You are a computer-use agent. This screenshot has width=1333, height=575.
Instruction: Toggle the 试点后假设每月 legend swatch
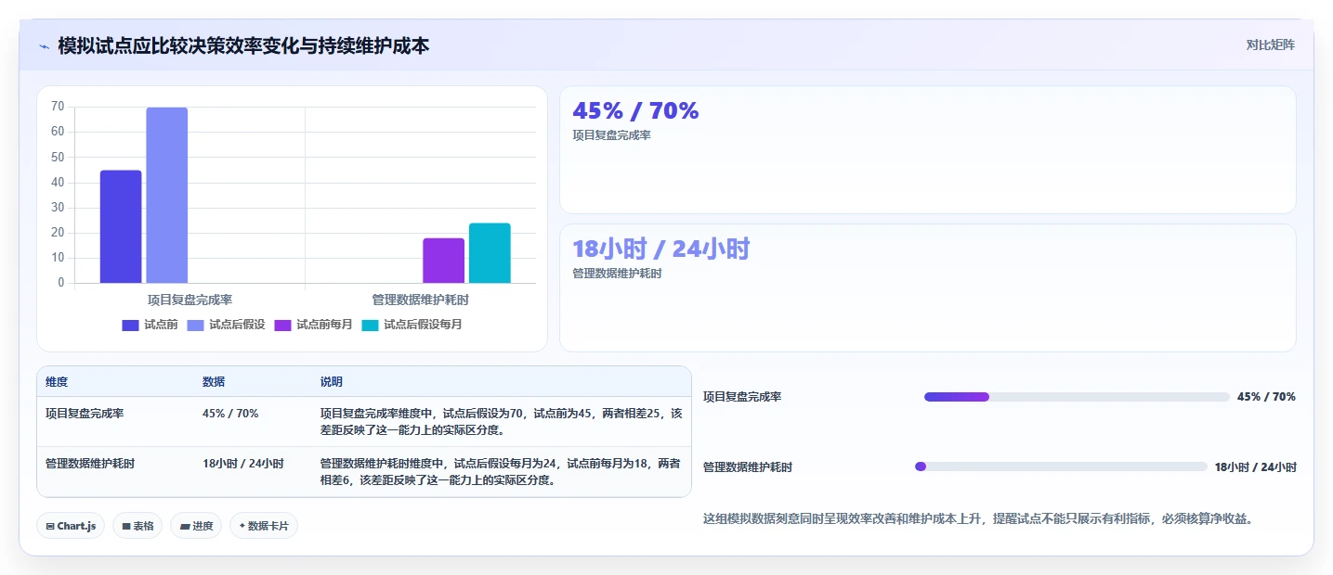[370, 325]
